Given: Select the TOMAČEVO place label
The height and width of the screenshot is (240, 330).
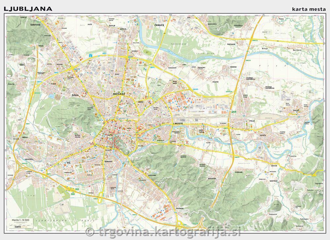Looking at the screenshot, I should [172, 68].
